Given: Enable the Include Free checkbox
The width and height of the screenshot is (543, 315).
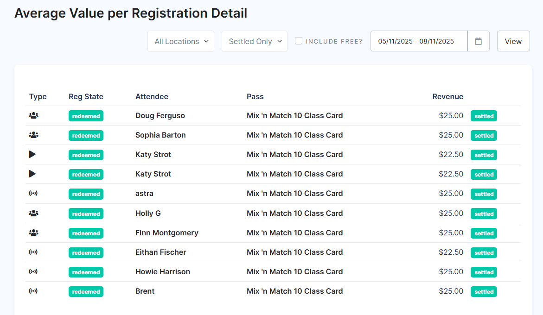Looking at the screenshot, I should click(299, 41).
